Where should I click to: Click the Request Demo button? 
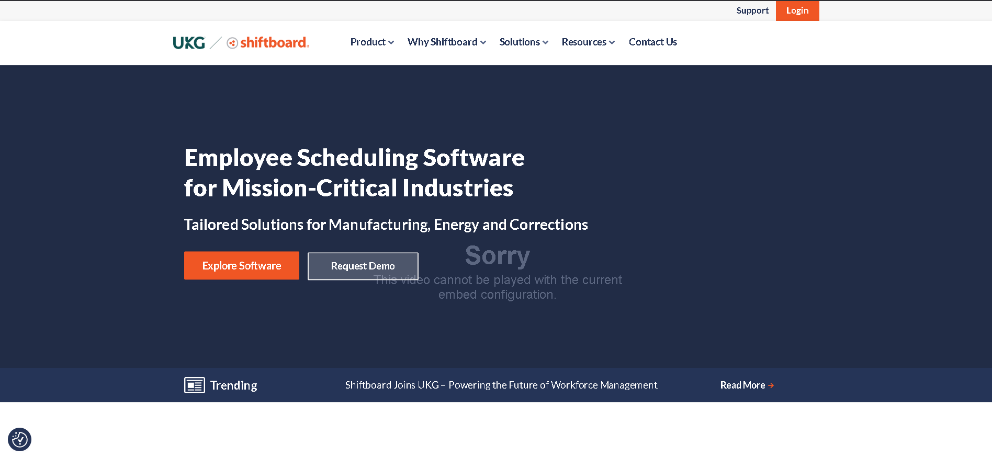pyautogui.click(x=363, y=266)
